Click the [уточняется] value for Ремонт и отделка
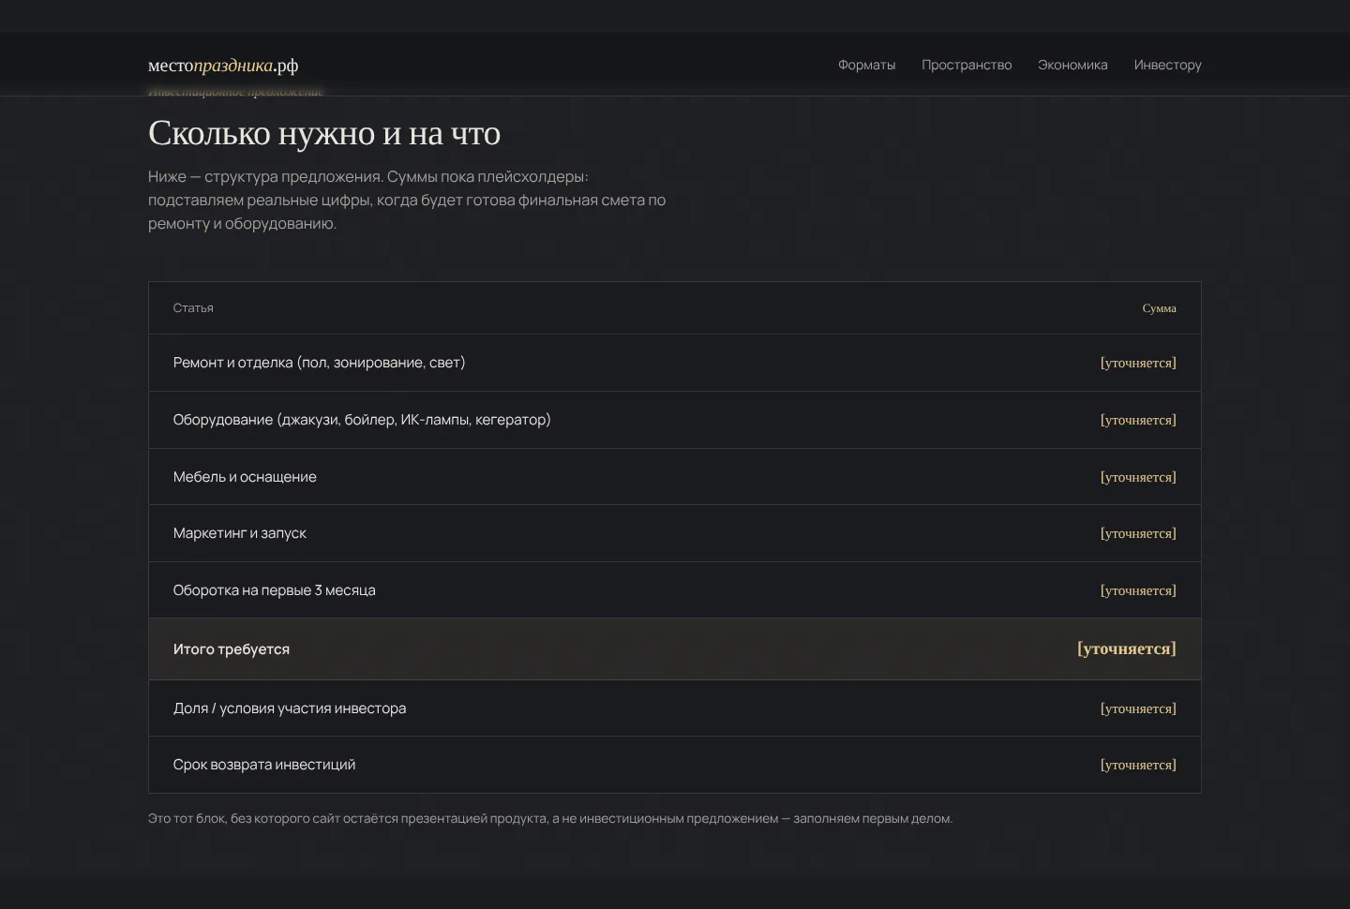The image size is (1350, 909). [1138, 363]
